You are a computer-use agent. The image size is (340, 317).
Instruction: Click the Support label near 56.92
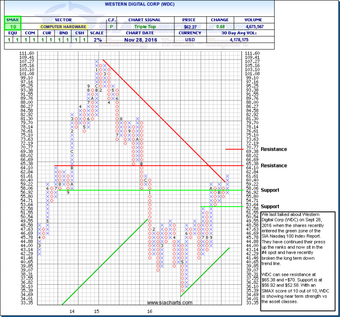pyautogui.click(x=271, y=190)
